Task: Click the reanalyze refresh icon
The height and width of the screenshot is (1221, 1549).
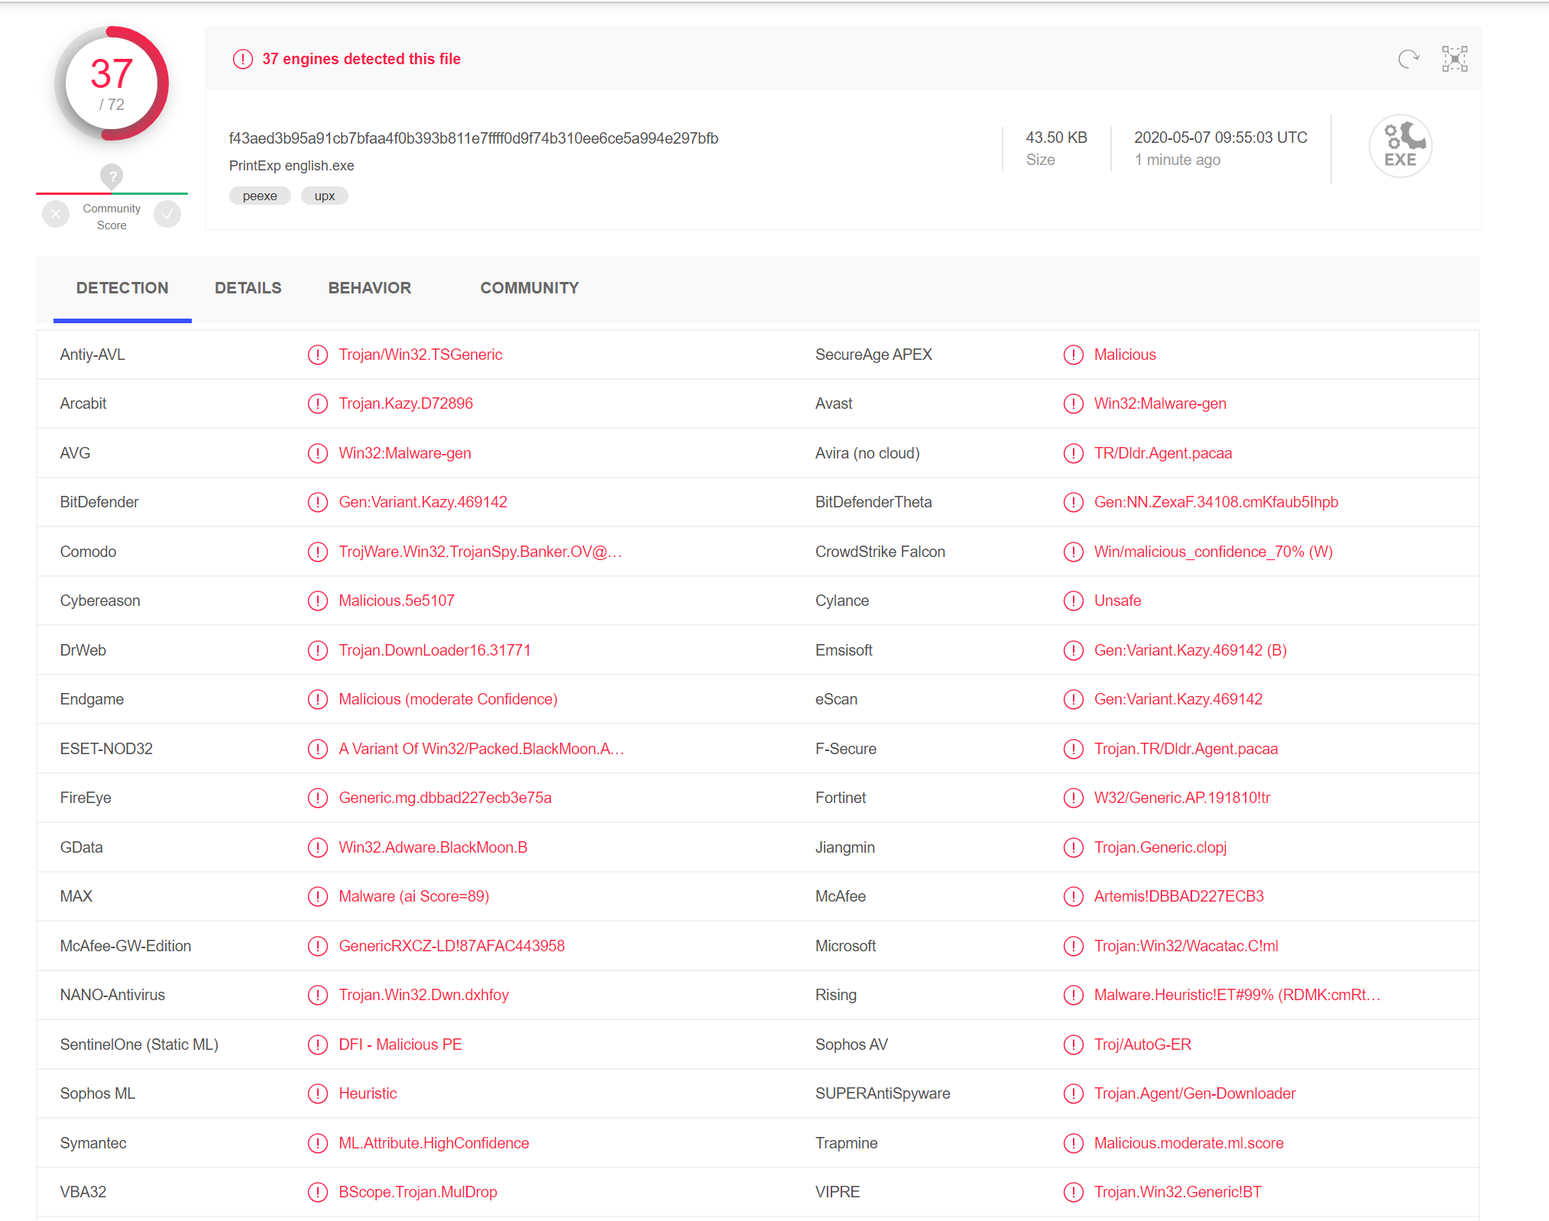Action: point(1408,59)
